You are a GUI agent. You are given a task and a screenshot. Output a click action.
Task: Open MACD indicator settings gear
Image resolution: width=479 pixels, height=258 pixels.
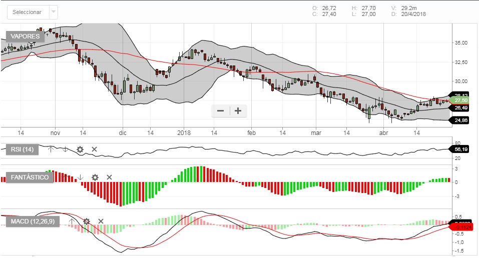[87, 221]
